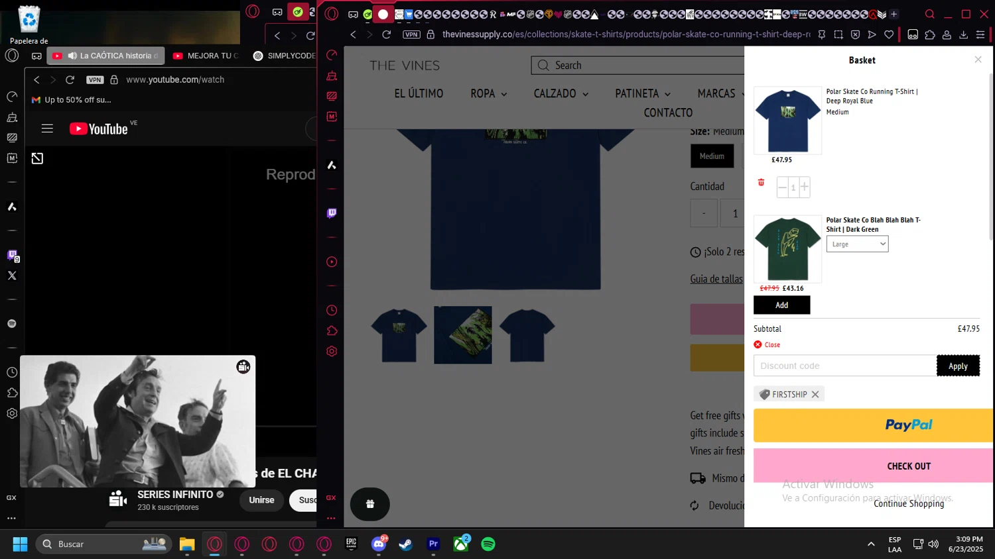Open Aria AI in right Opera sidebar
The height and width of the screenshot is (559, 995).
332,165
